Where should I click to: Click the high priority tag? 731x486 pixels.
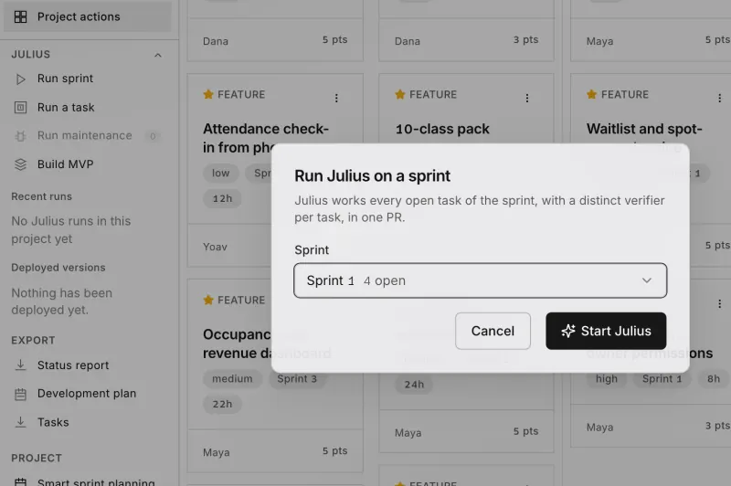[607, 379]
